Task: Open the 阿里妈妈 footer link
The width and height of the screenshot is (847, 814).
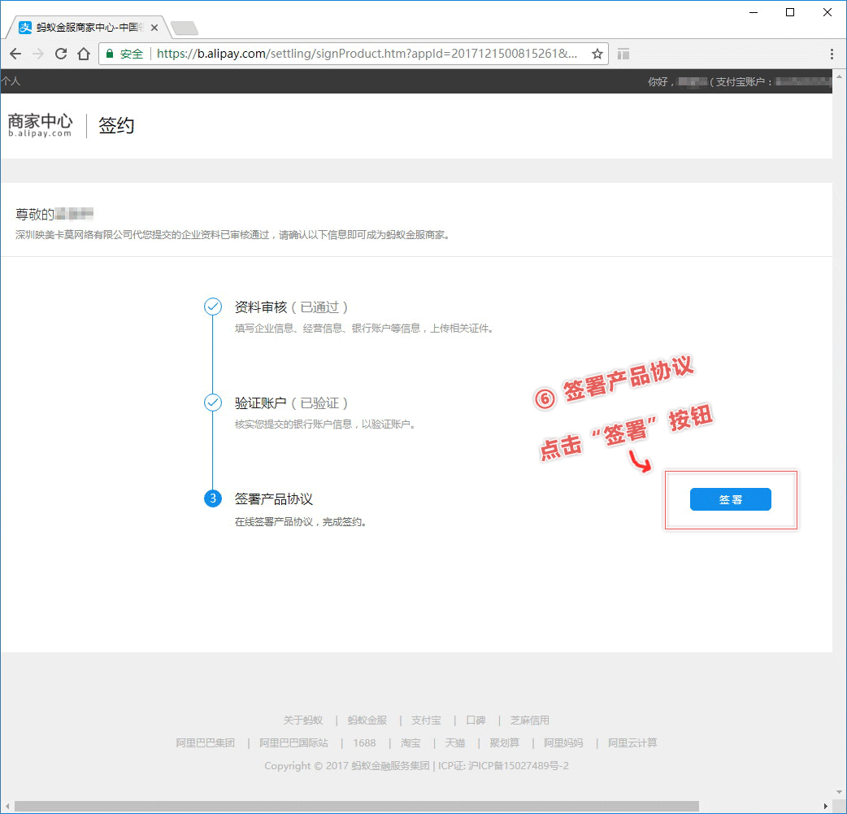Action: 563,742
